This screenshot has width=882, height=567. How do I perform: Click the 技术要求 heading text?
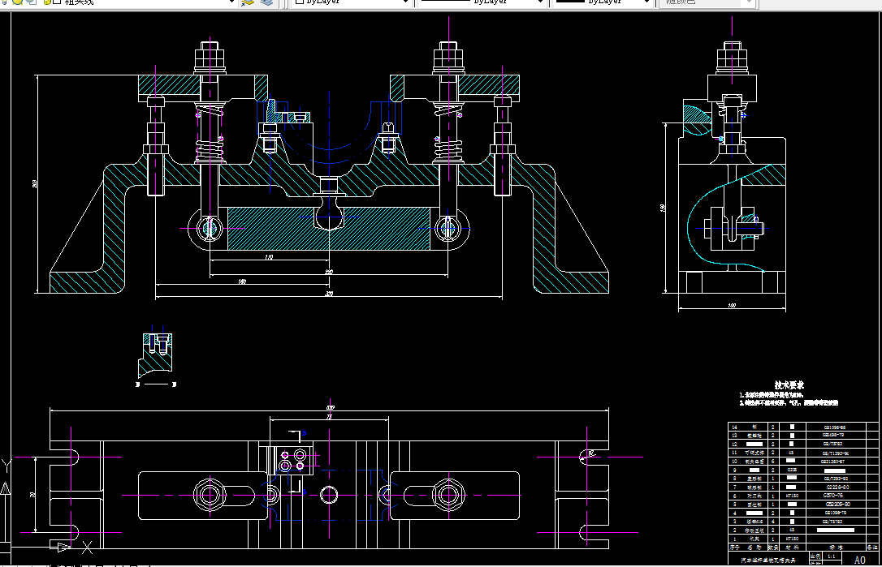coord(789,385)
